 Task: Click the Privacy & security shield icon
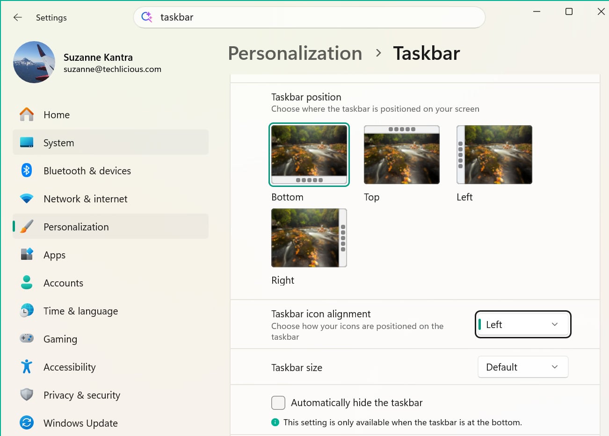(x=27, y=394)
